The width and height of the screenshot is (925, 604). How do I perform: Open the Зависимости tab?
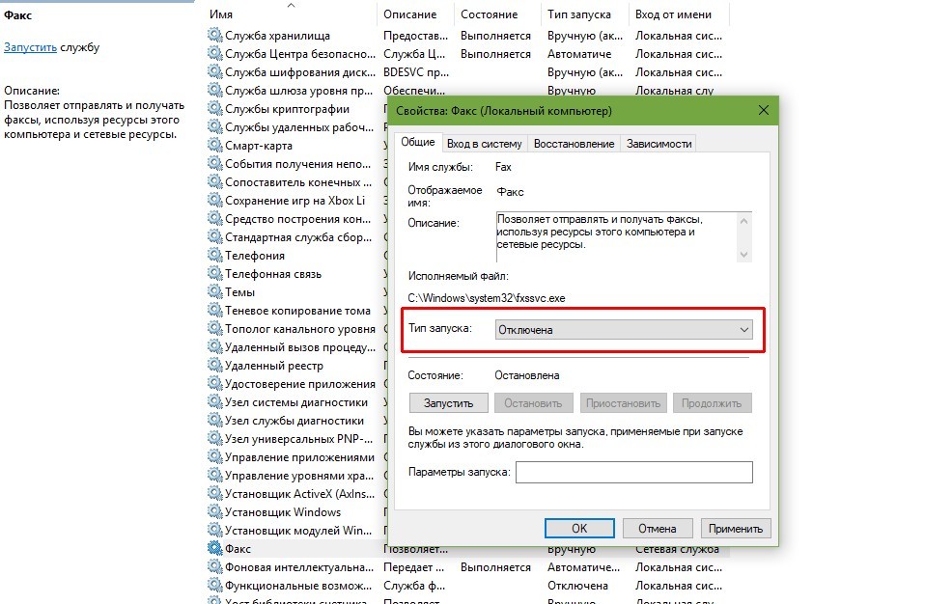[659, 144]
